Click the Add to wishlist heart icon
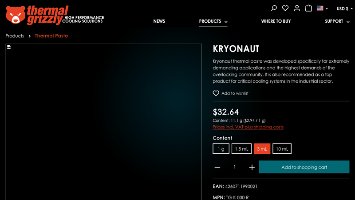The image size is (355, 200). 216,93
